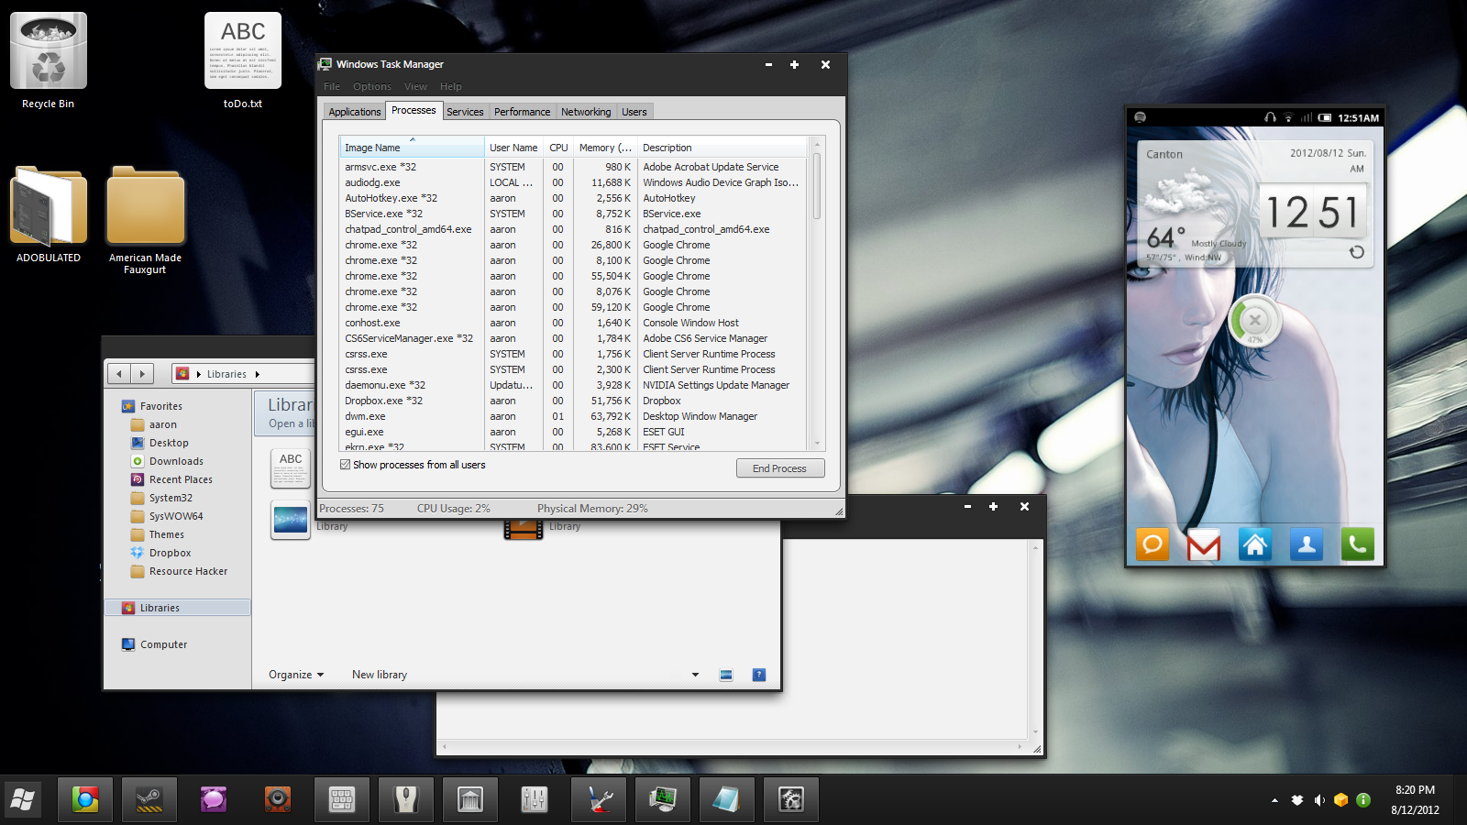Click the Task Manager process list scrollbar
This screenshot has height=825, width=1467.
click(x=817, y=187)
